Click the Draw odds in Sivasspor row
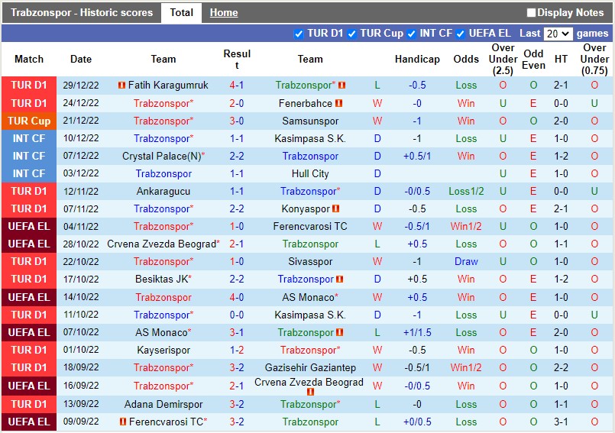 coord(466,262)
